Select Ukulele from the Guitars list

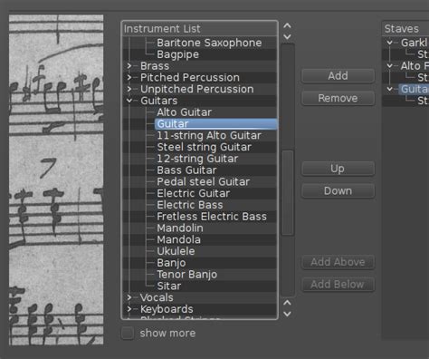pyautogui.click(x=176, y=251)
